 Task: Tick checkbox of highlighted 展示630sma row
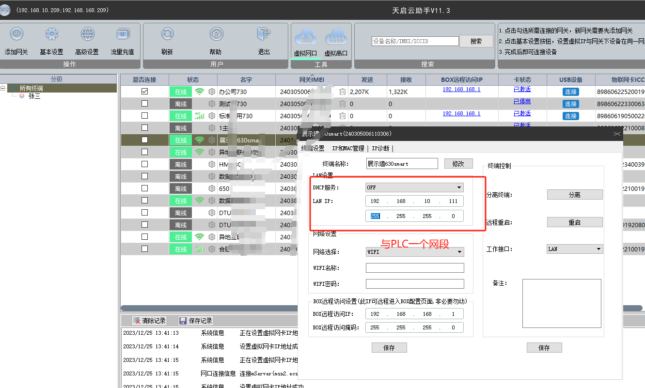pos(144,140)
